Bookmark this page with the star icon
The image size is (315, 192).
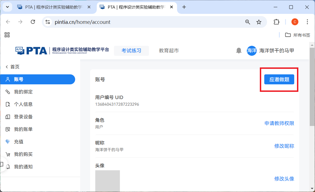259,22
